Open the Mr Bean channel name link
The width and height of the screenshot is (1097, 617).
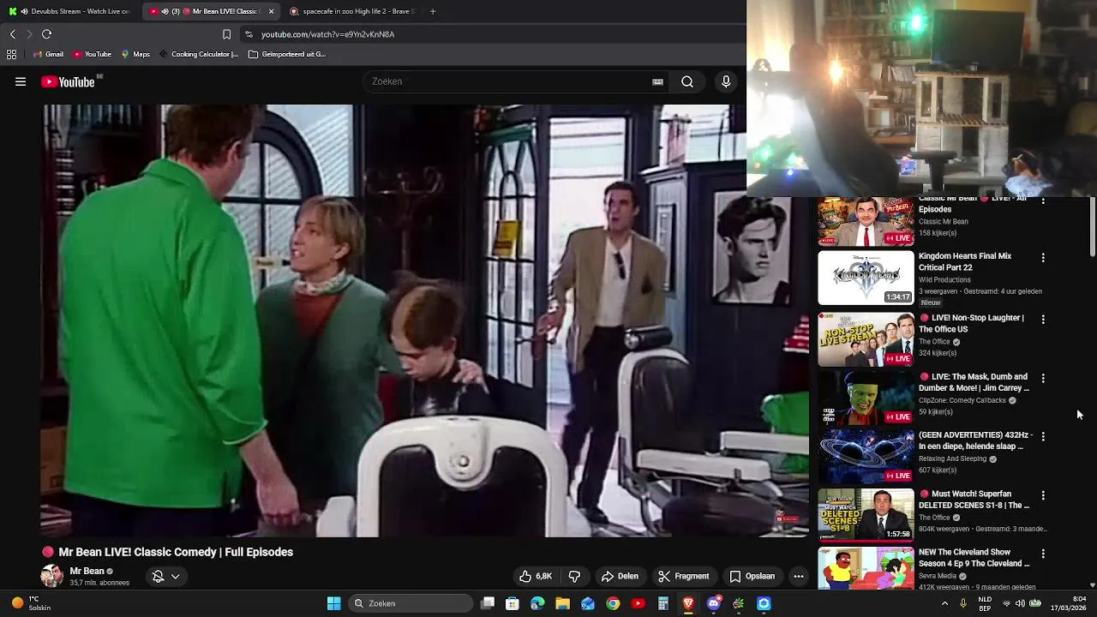(87, 572)
